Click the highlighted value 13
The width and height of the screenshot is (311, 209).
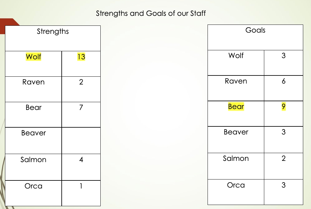click(x=81, y=57)
